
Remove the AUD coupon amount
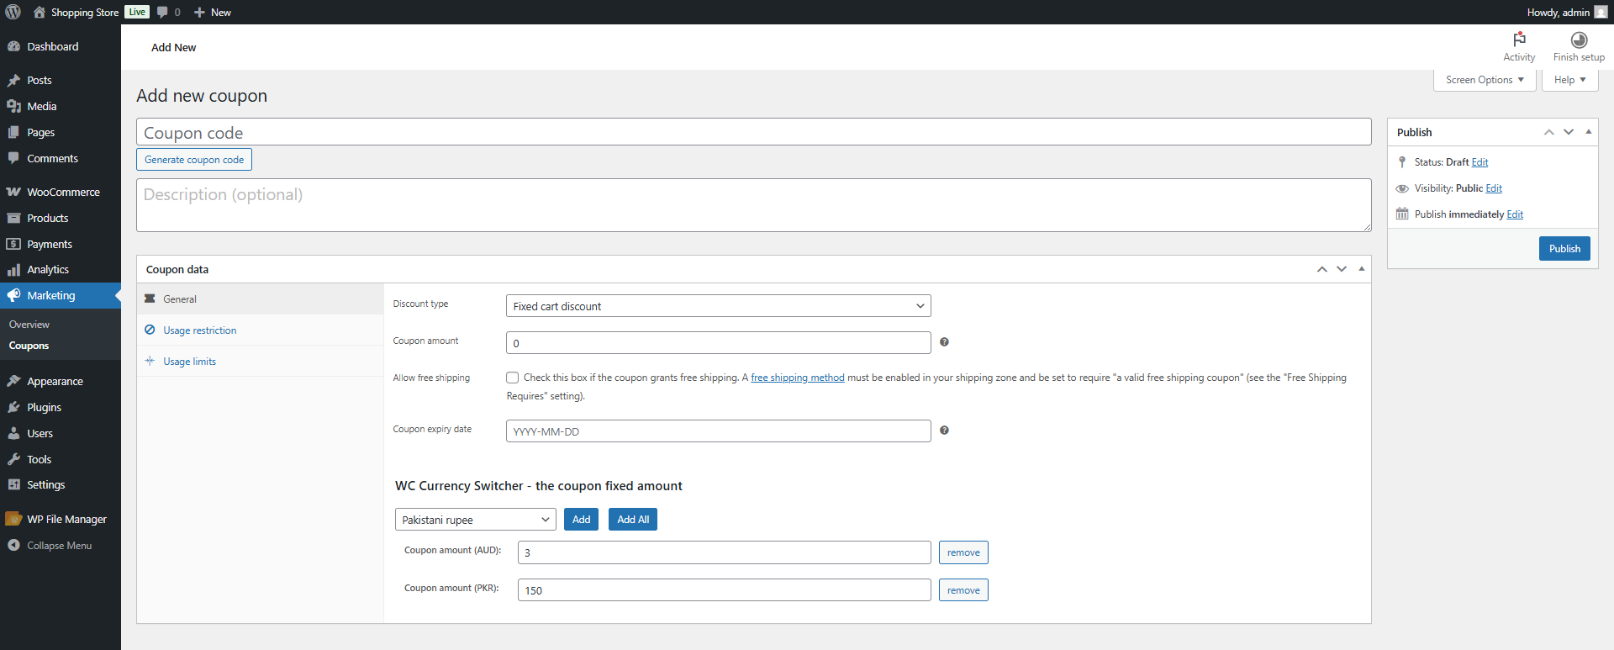(x=963, y=552)
